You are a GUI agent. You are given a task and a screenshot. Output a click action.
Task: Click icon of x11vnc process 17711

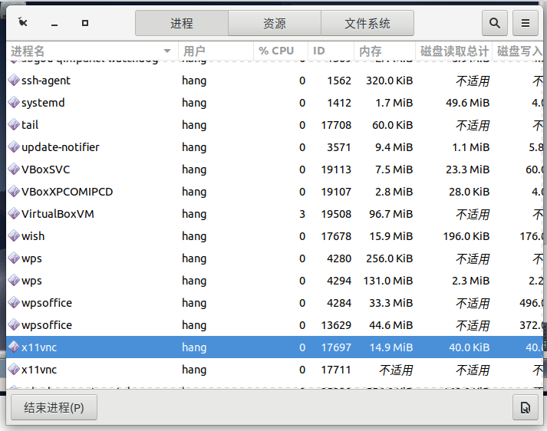pos(14,370)
